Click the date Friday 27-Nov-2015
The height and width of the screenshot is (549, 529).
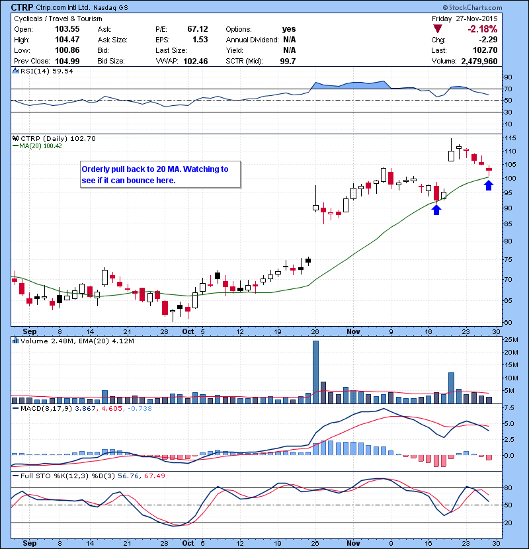[464, 19]
